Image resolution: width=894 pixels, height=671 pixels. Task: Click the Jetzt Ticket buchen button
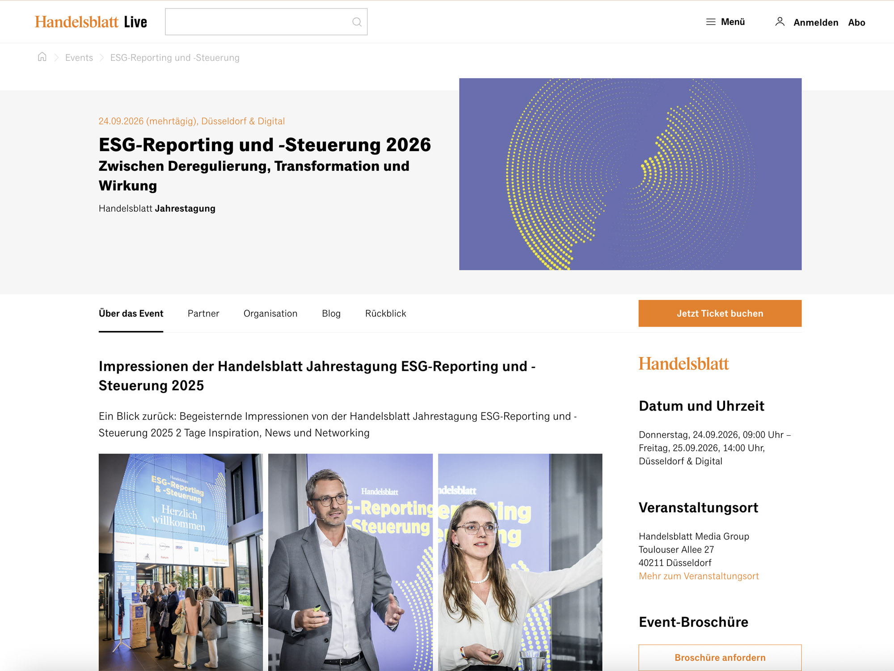[x=720, y=313]
